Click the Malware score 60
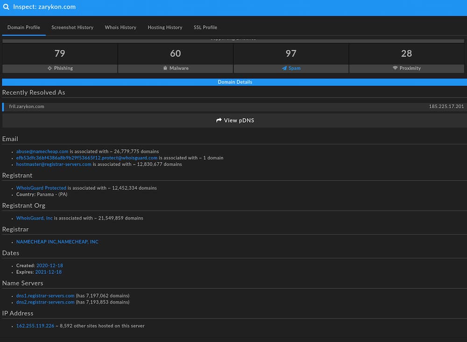 (x=176, y=54)
